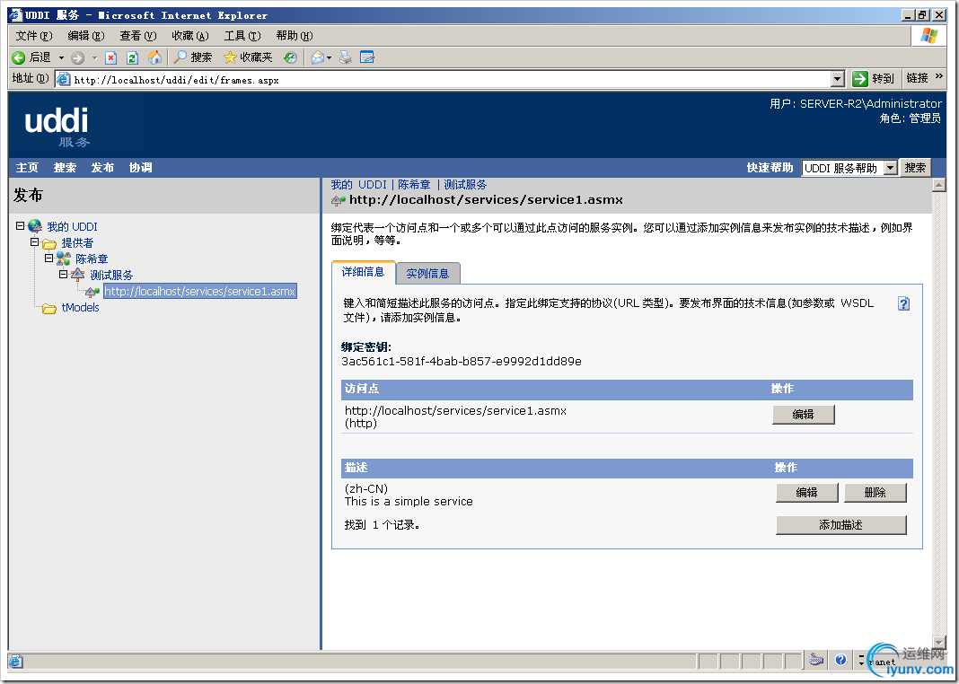
Task: Click the forward navigation arrow
Action: pos(78,58)
